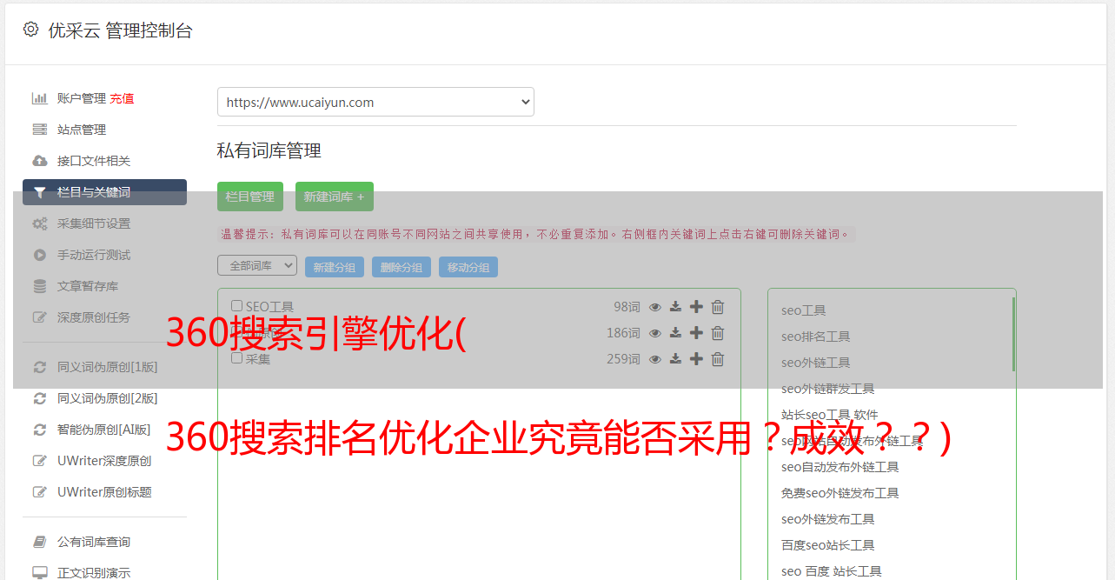Click the refresh icon for 同义词伪原创[1版]
Image resolution: width=1115 pixels, height=580 pixels.
(x=40, y=367)
